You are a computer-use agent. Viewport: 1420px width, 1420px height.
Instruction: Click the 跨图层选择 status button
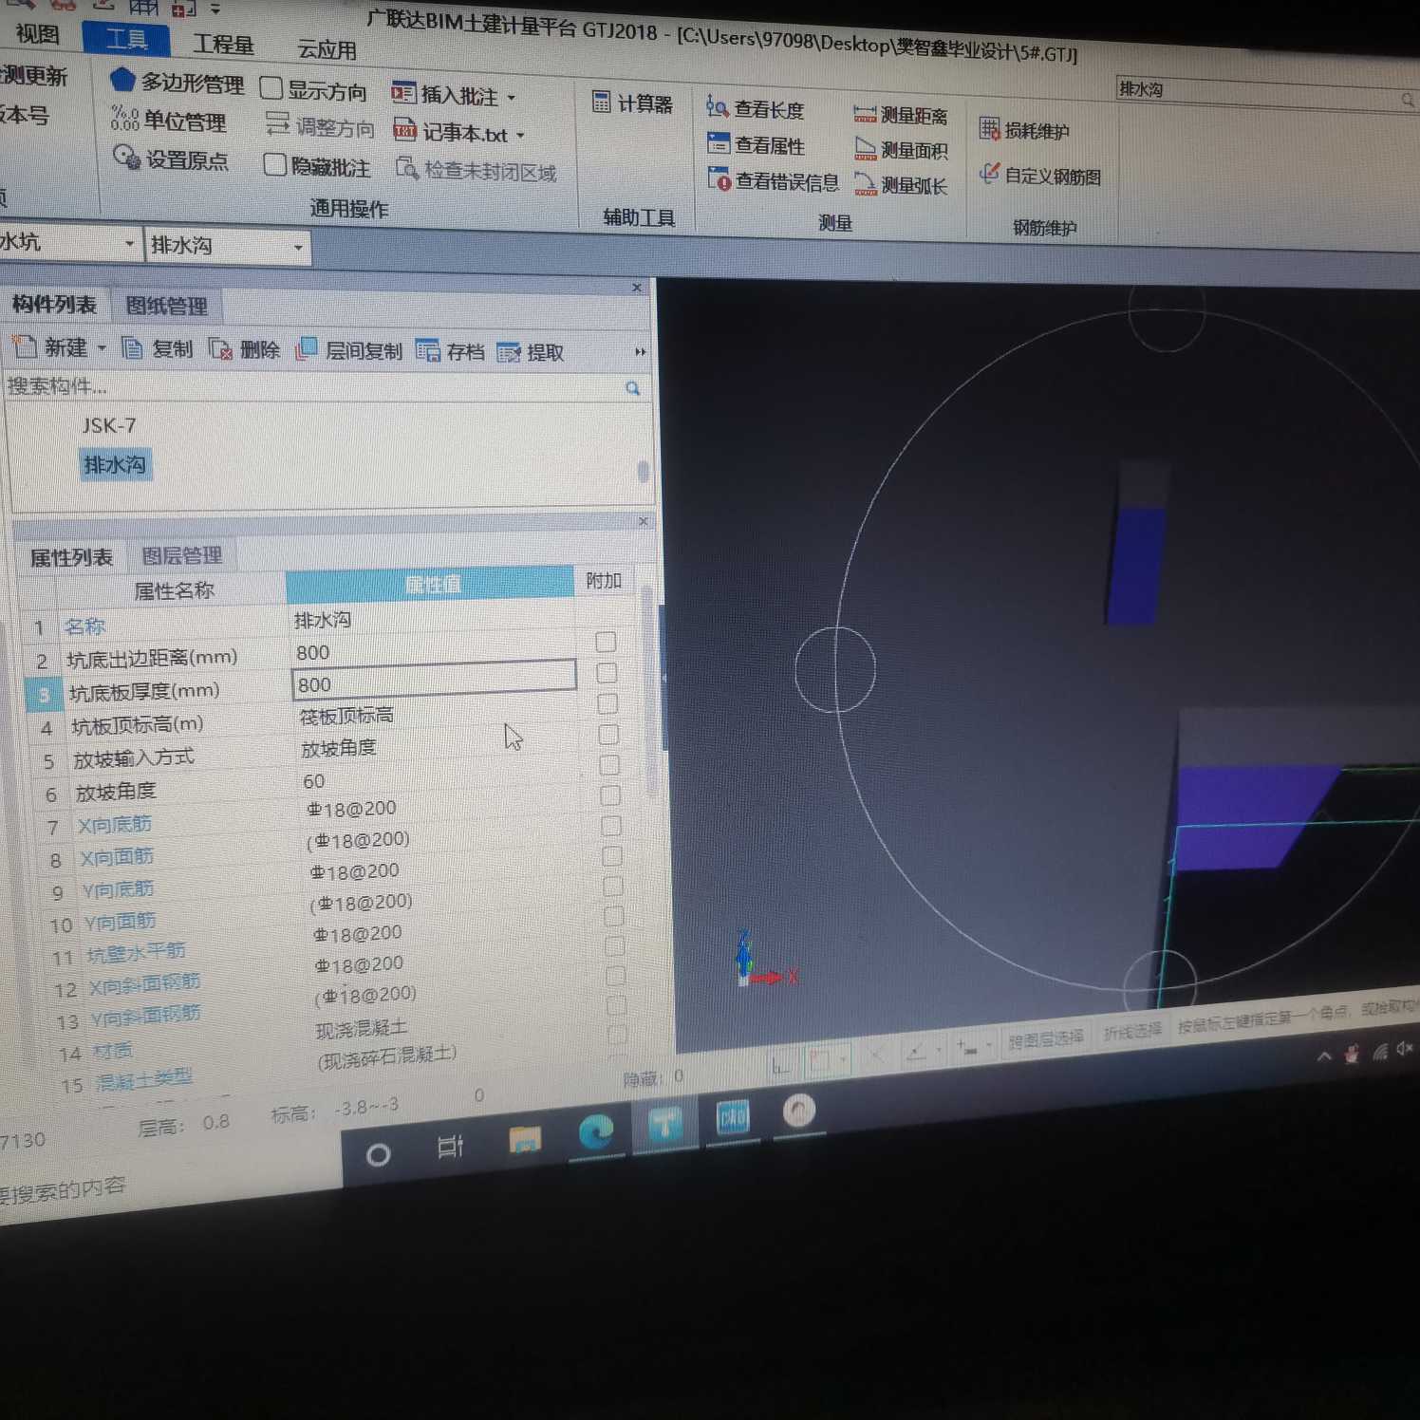pyautogui.click(x=1045, y=1039)
